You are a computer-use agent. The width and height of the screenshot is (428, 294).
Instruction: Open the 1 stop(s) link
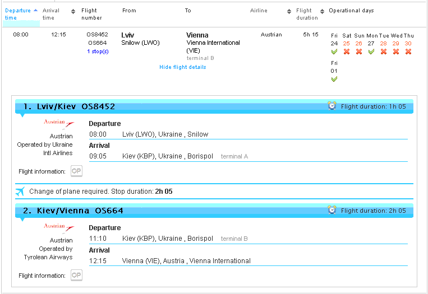[x=98, y=52]
